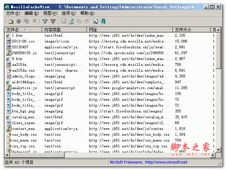Click the find magnifier toolbar icon
The image size is (226, 170).
tap(95, 21)
